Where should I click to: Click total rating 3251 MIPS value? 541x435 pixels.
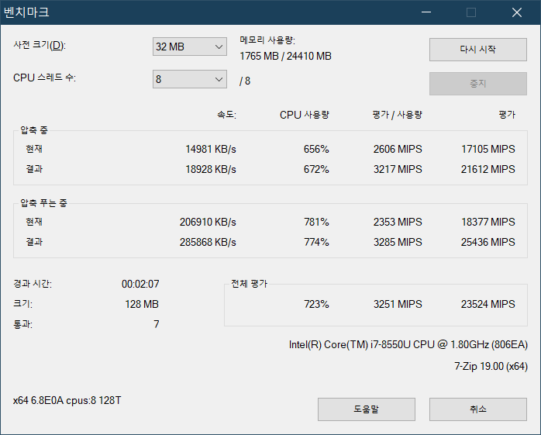(x=398, y=304)
